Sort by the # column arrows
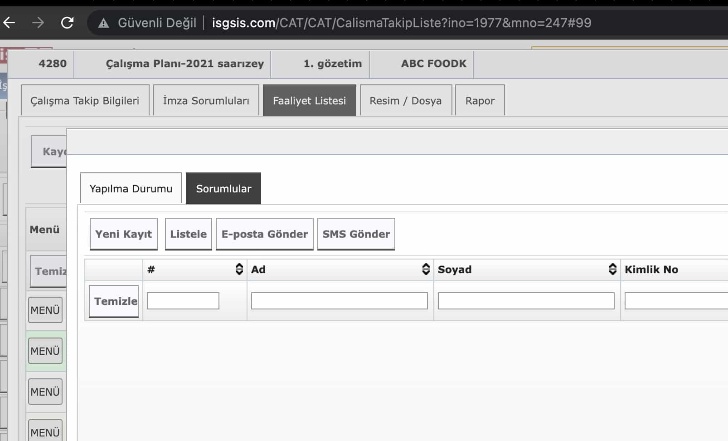The height and width of the screenshot is (441, 728). pyautogui.click(x=239, y=269)
